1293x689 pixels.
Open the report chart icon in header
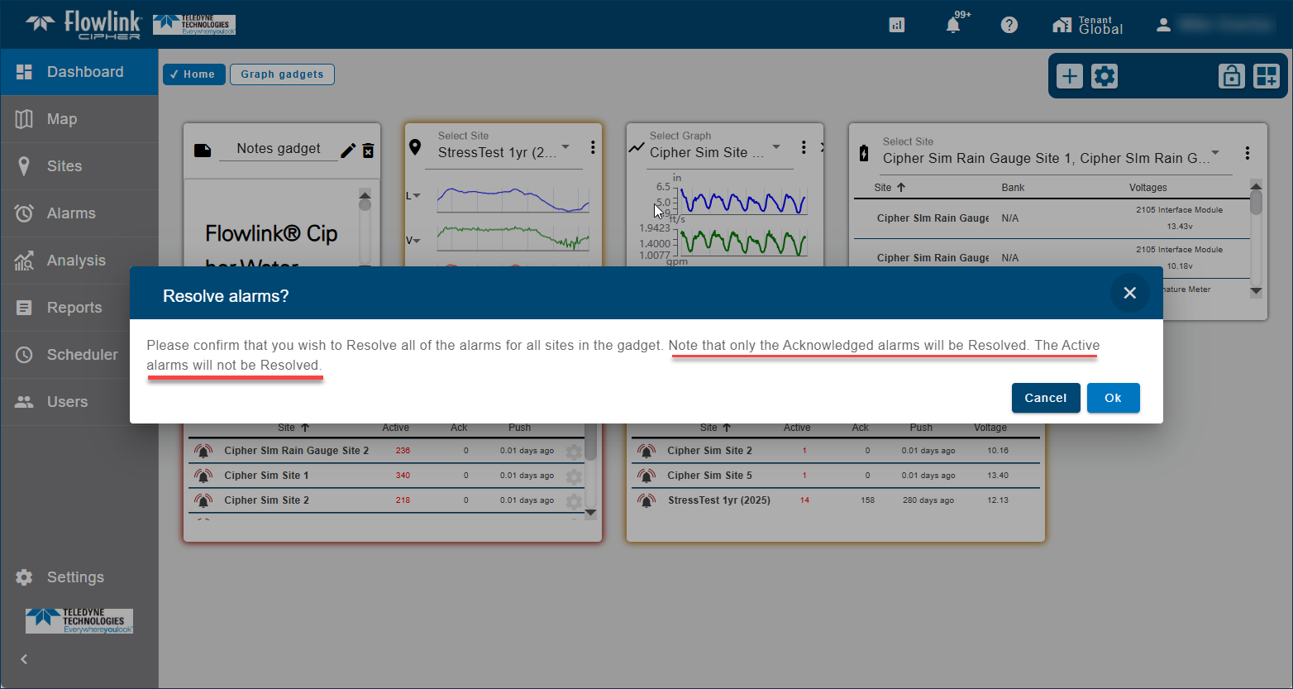coord(897,25)
